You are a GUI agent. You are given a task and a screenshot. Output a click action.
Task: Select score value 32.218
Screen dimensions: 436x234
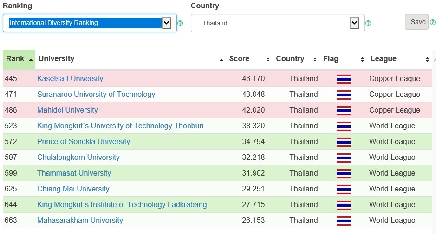click(254, 158)
